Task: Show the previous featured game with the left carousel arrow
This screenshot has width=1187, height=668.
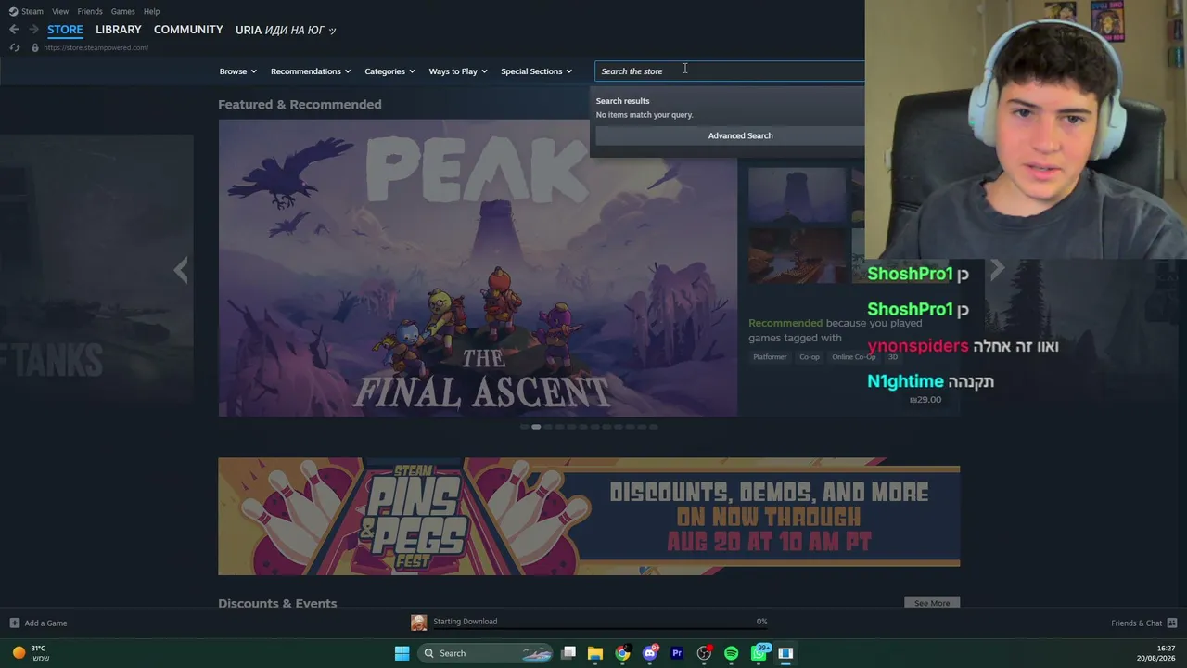Action: click(x=181, y=269)
